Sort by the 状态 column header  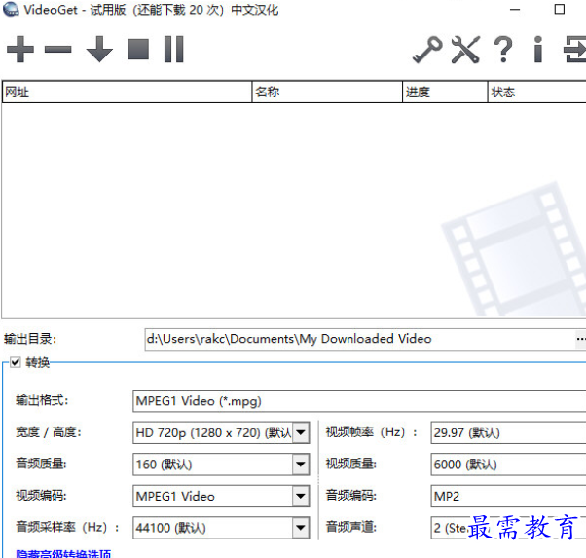537,92
